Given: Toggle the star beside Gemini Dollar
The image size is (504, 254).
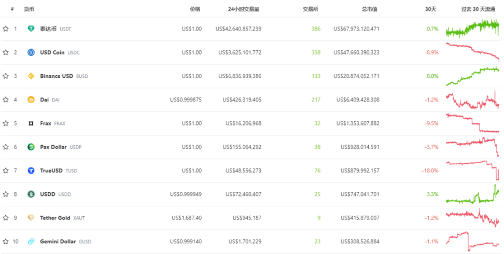Looking at the screenshot, I should (x=6, y=242).
